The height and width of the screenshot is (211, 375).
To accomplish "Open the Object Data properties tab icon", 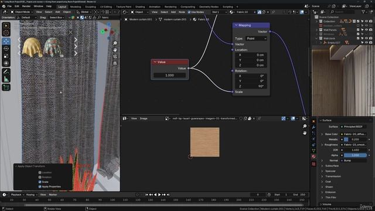I will pyautogui.click(x=313, y=151).
